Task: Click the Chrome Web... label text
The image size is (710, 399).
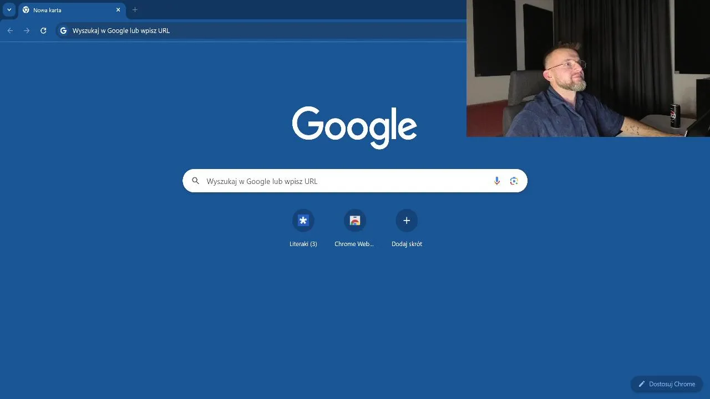Action: [354, 244]
